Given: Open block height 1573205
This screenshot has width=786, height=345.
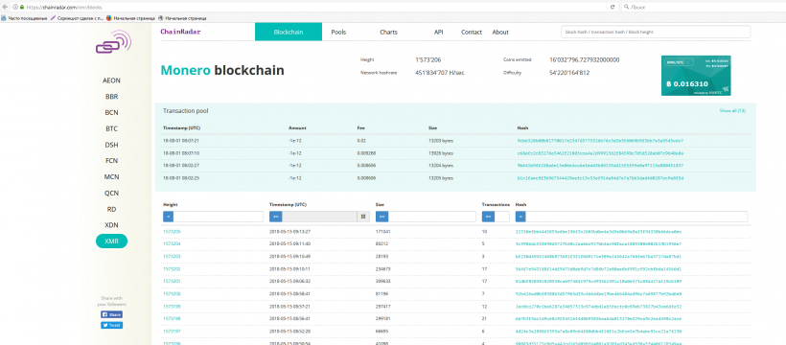Looking at the screenshot, I should 172,232.
